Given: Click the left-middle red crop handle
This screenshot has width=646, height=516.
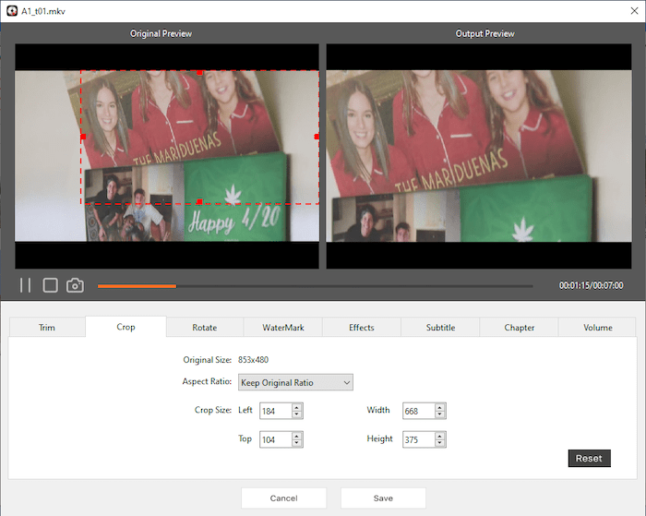Looking at the screenshot, I should (83, 137).
